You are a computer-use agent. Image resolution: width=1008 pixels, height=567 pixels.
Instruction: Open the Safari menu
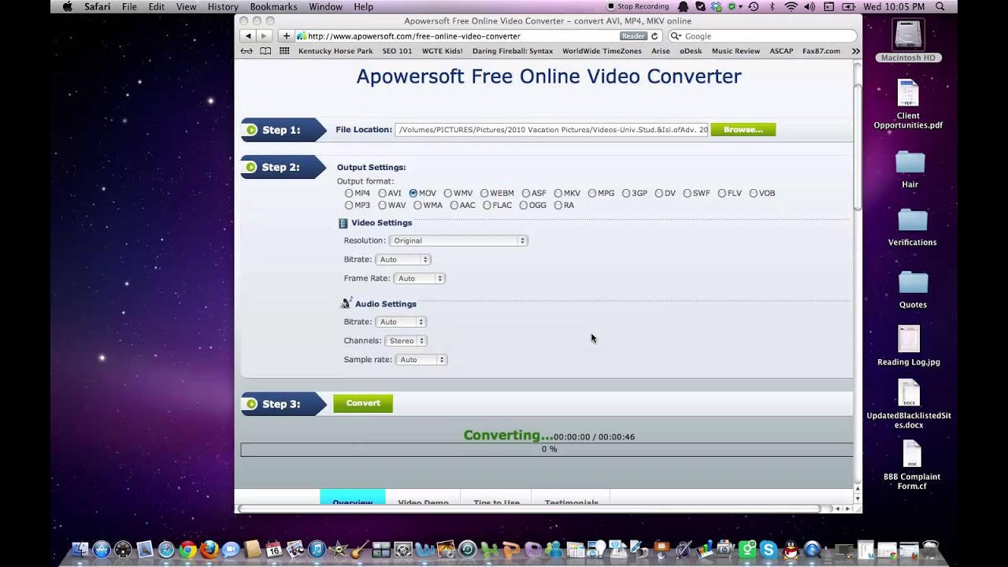coord(97,6)
